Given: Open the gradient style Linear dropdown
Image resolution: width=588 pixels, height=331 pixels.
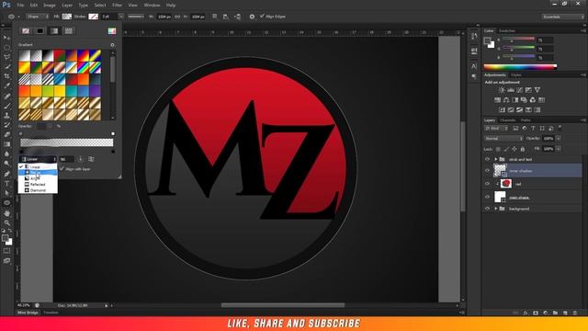Looking at the screenshot, I should click(x=39, y=159).
